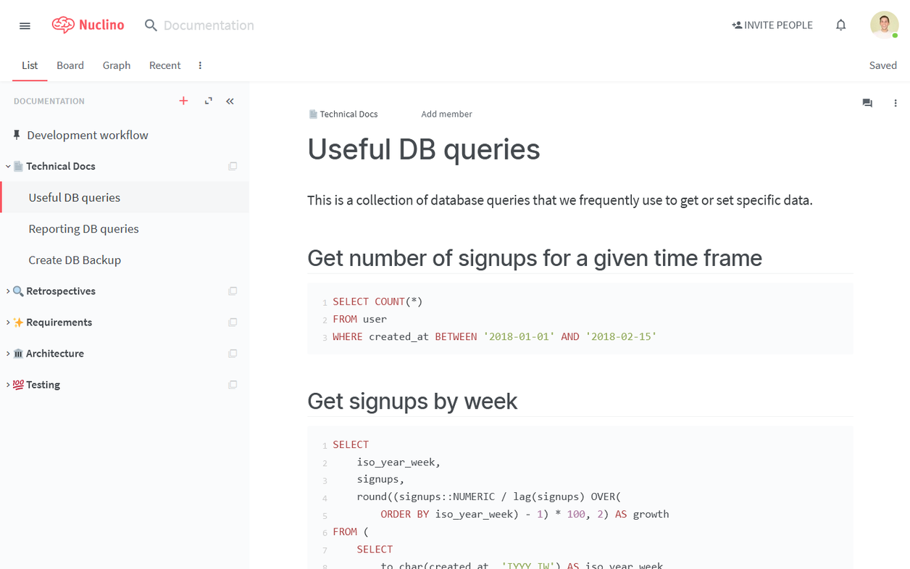The height and width of the screenshot is (569, 910).
Task: Collapse the Documentation sidebar panel
Action: pyautogui.click(x=230, y=101)
